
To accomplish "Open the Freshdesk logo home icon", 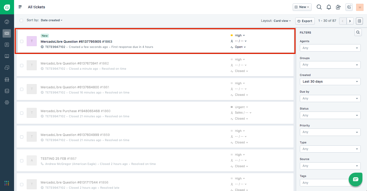I will (x=7, y=7).
